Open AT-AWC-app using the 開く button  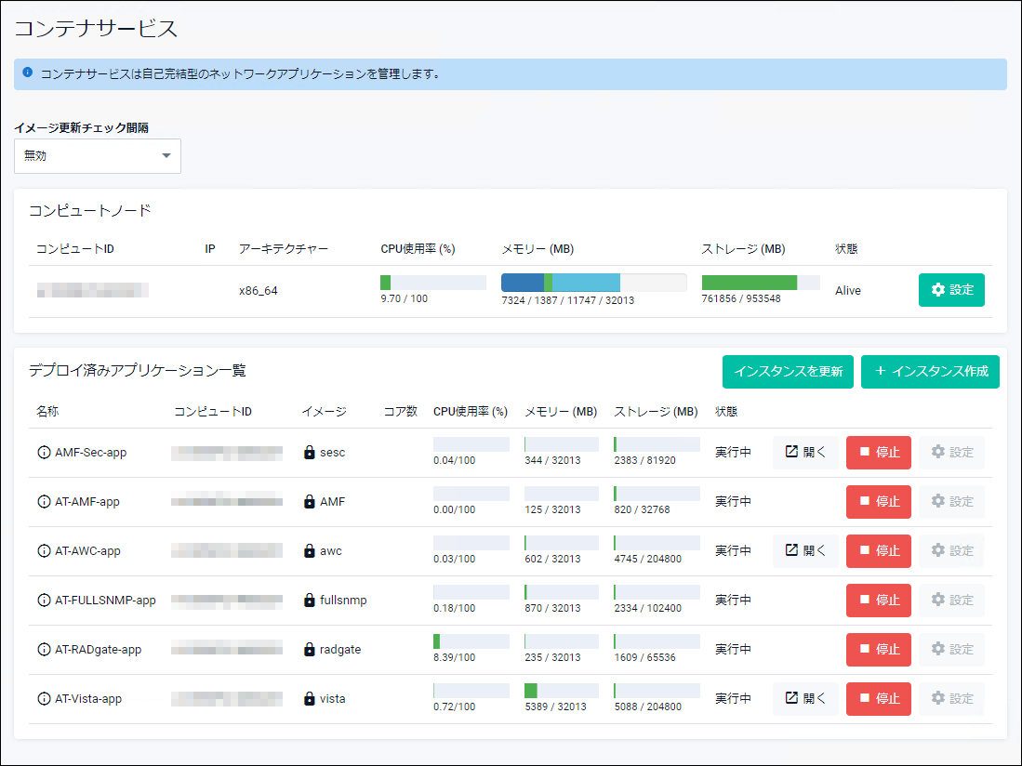[x=805, y=551]
